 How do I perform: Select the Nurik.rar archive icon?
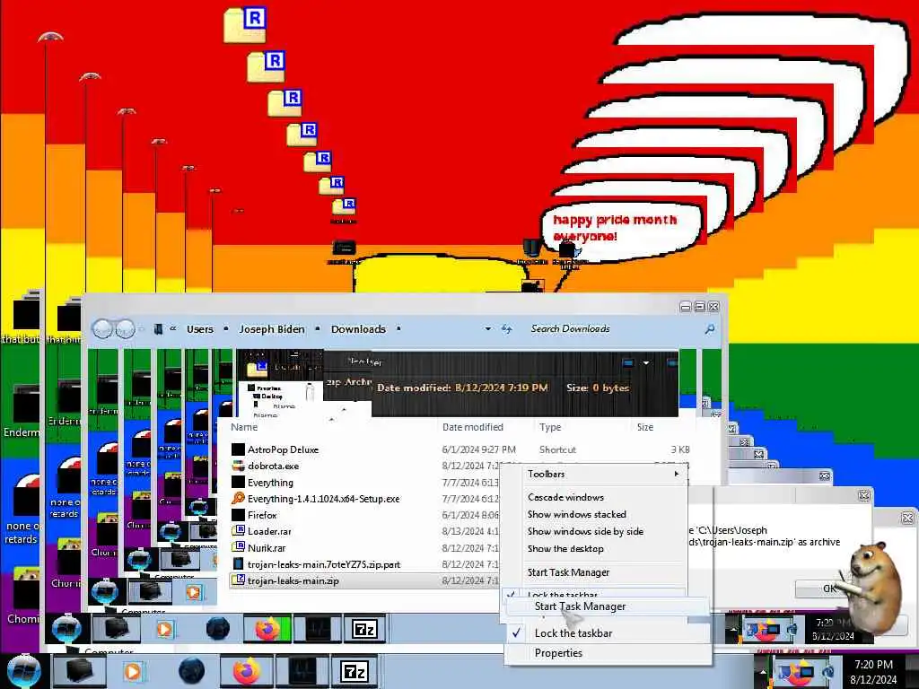(238, 548)
